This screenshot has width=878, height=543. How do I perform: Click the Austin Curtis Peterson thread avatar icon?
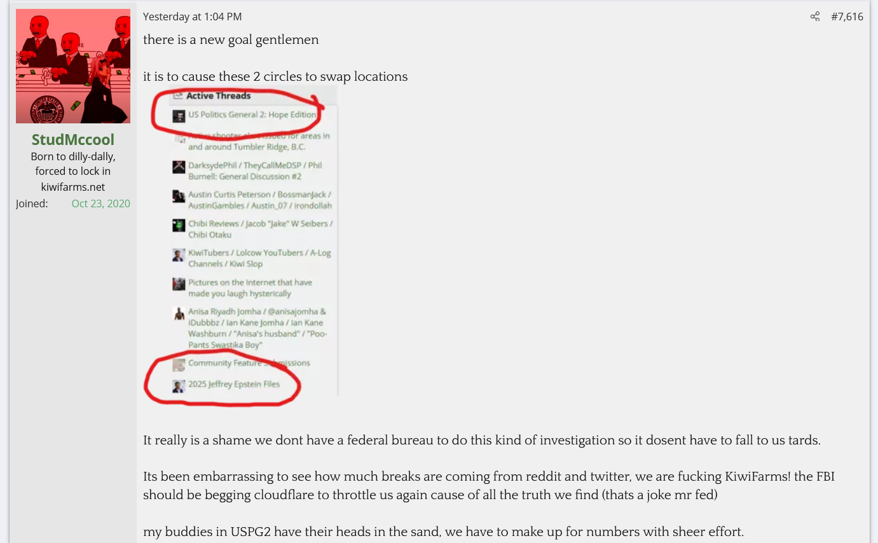tap(179, 196)
